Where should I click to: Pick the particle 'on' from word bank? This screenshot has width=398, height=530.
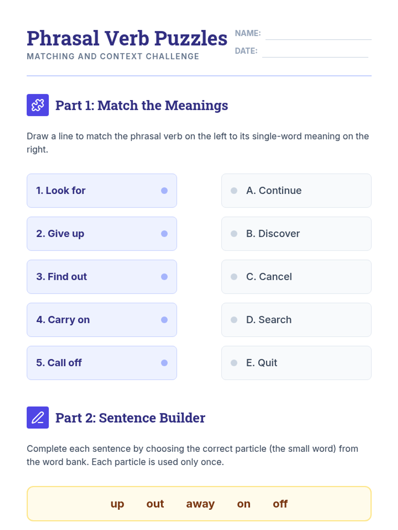click(244, 504)
